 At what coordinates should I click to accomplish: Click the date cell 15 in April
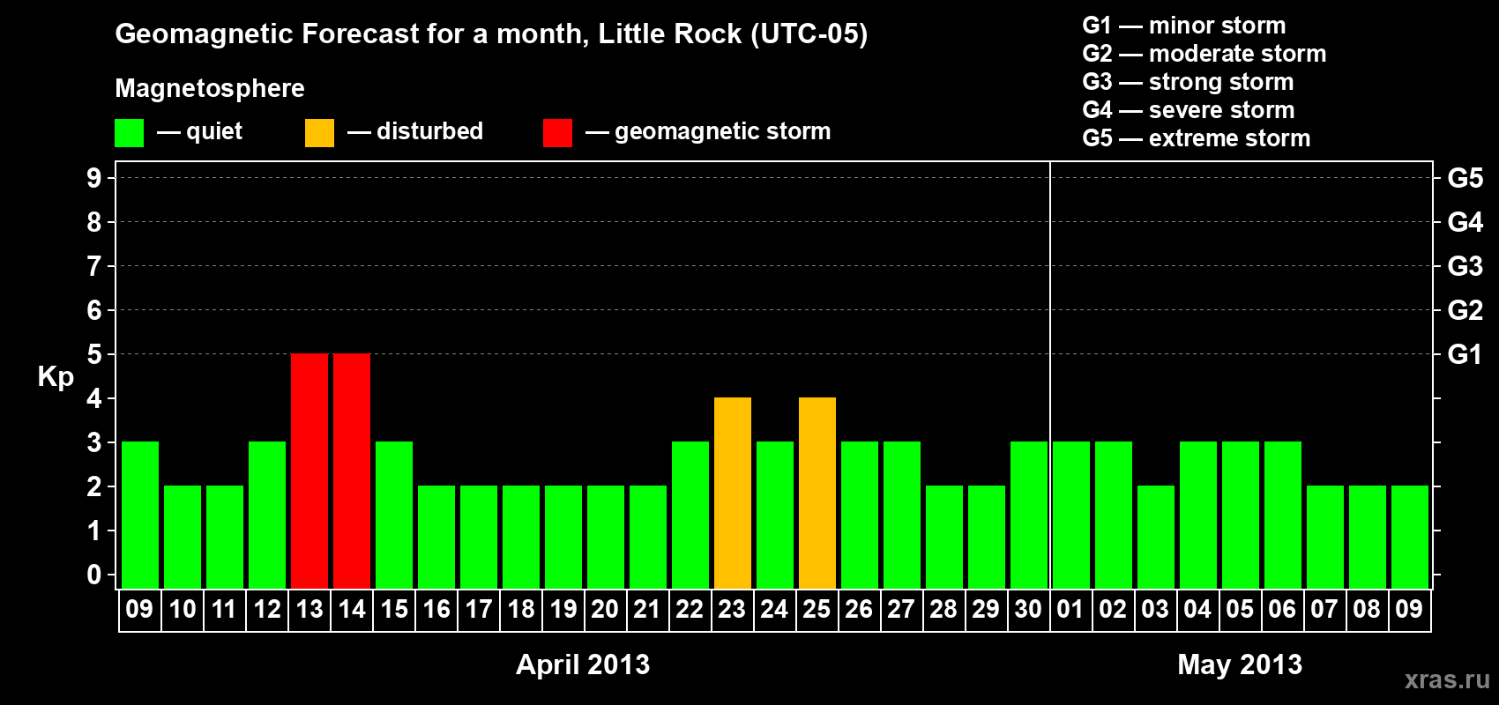point(394,610)
